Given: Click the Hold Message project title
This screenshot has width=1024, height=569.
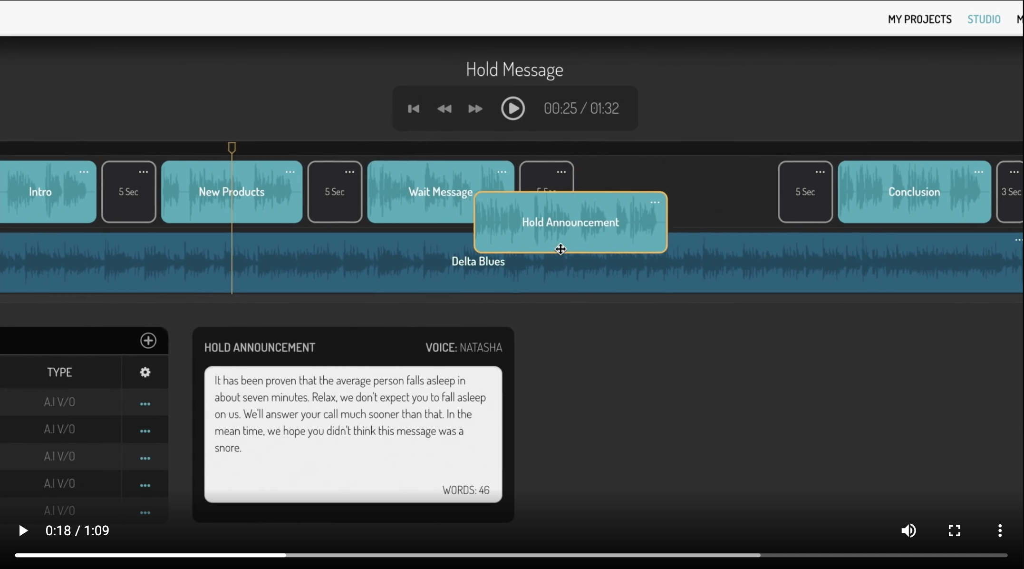Looking at the screenshot, I should pyautogui.click(x=514, y=69).
